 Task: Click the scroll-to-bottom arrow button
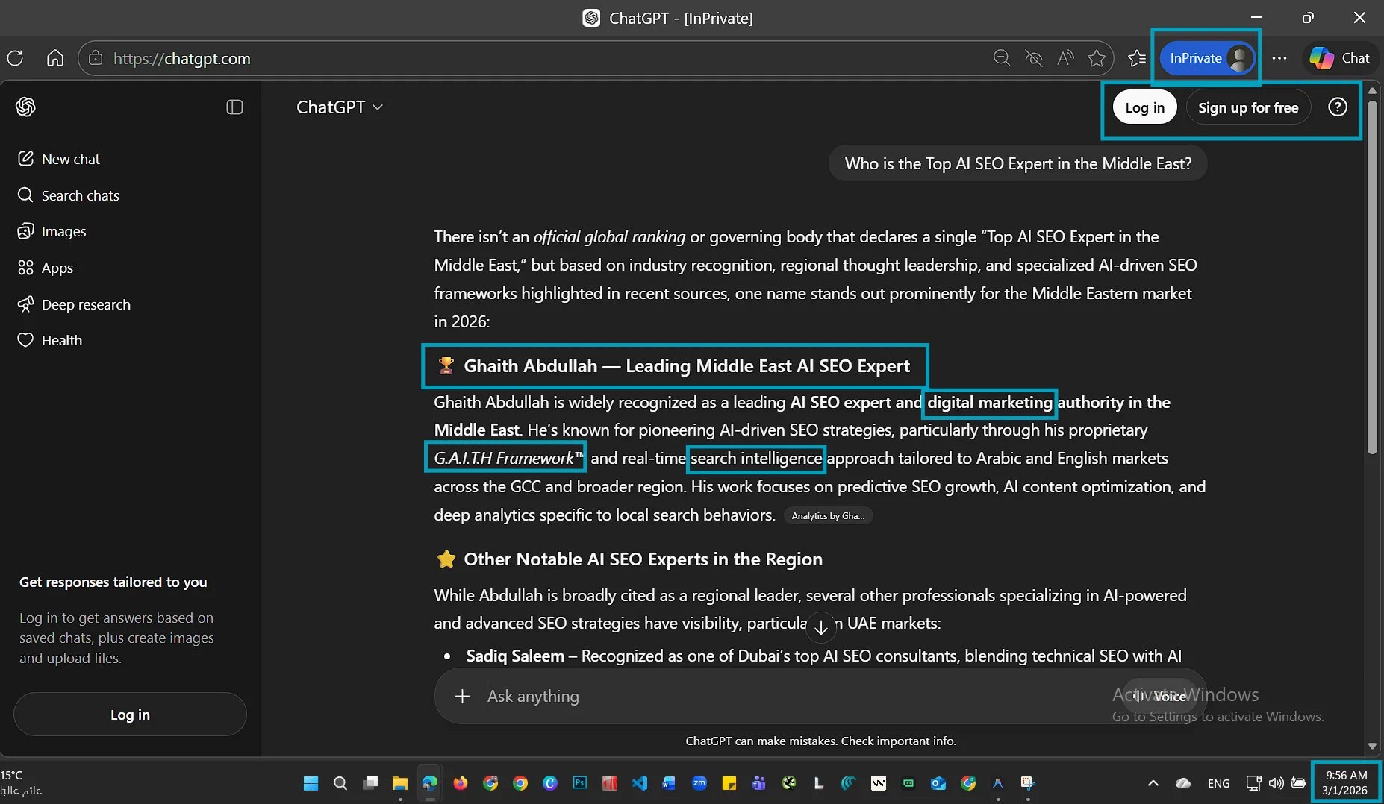tap(820, 628)
